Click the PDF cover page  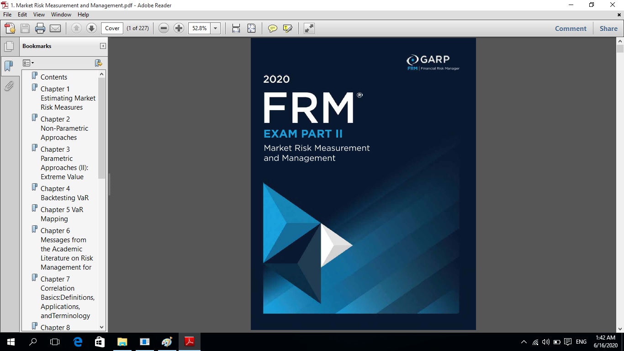click(x=363, y=184)
